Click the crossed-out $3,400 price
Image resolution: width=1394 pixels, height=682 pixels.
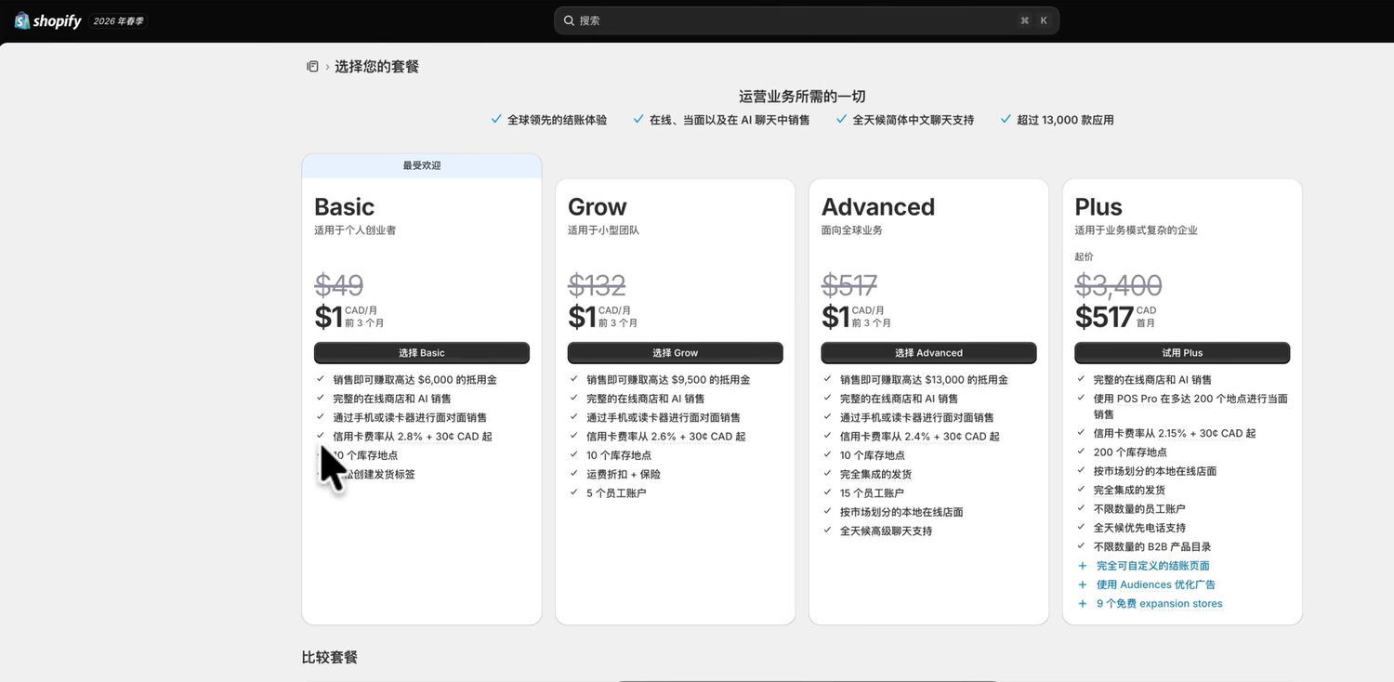click(x=1119, y=284)
